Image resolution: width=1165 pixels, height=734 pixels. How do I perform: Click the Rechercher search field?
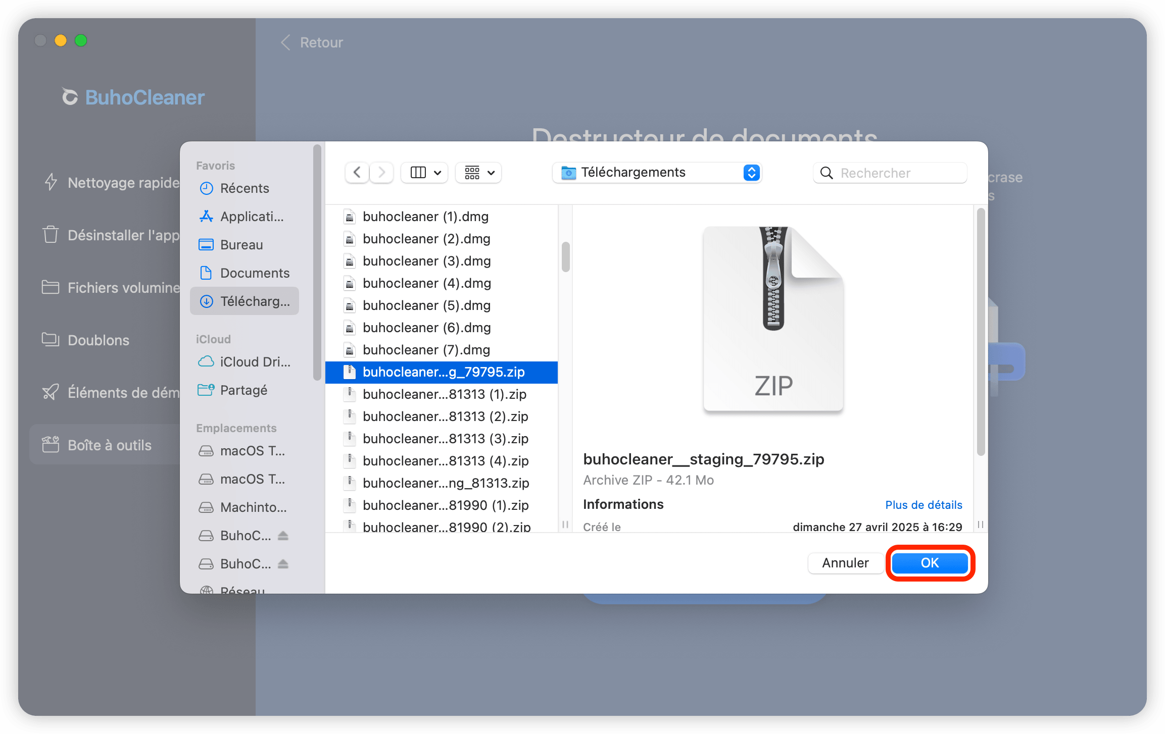click(890, 173)
